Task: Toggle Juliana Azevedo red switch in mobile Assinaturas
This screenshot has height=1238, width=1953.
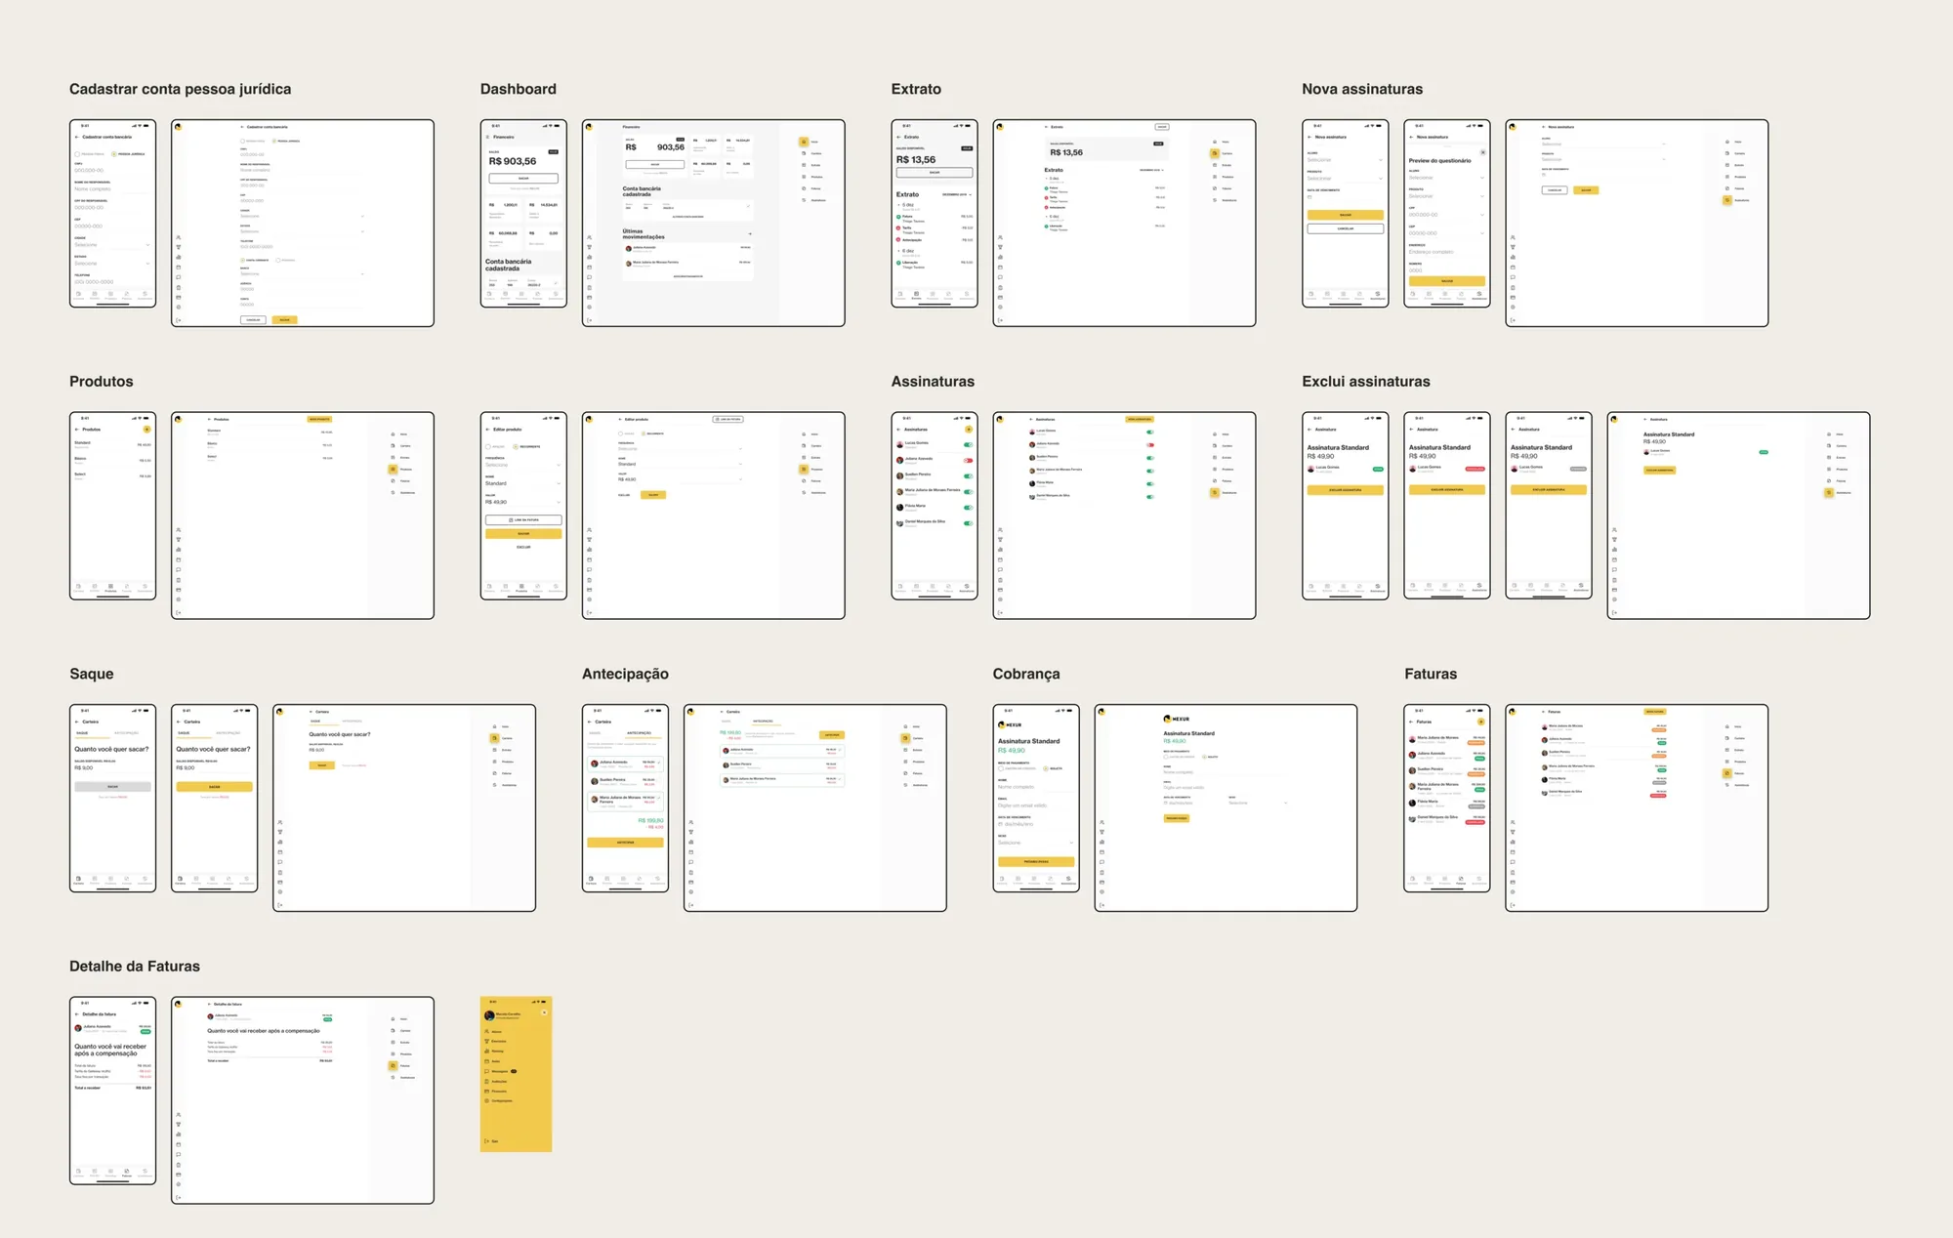Action: pyautogui.click(x=969, y=460)
